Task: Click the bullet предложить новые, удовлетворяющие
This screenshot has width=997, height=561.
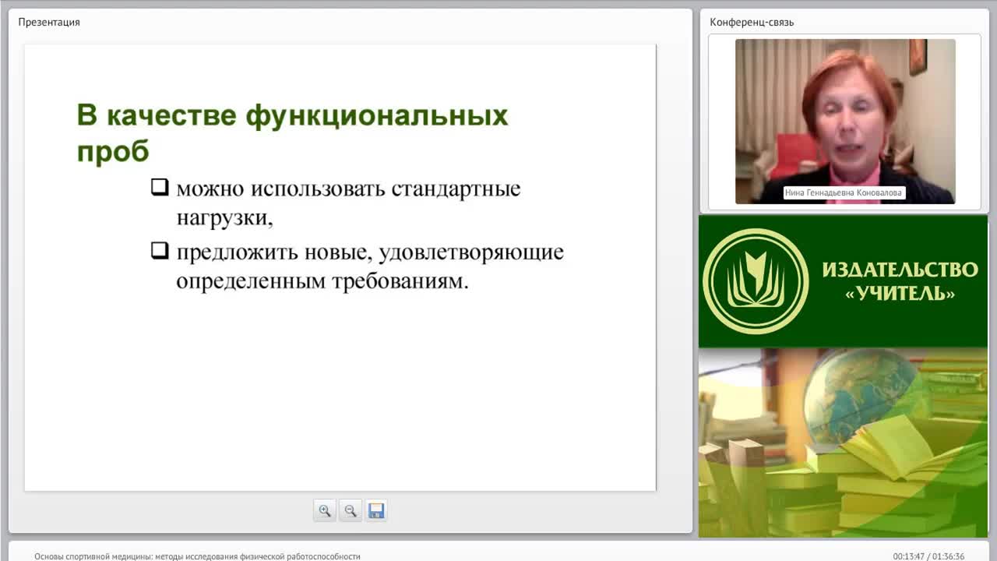Action: [x=358, y=266]
